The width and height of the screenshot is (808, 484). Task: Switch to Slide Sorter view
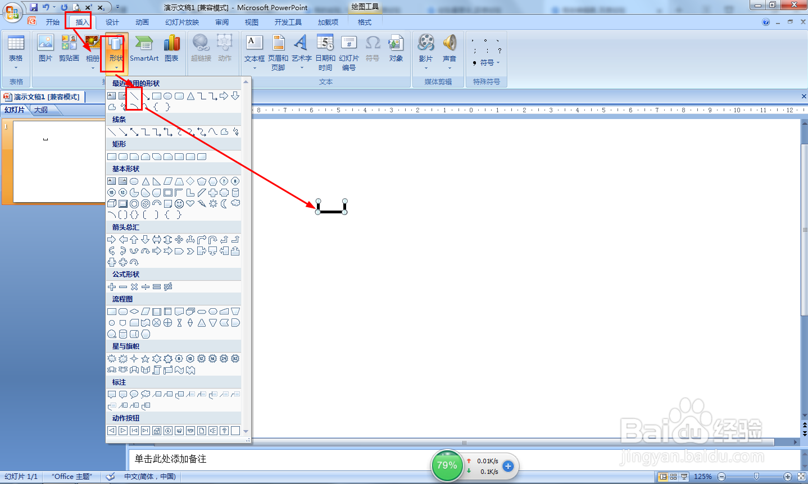point(674,477)
